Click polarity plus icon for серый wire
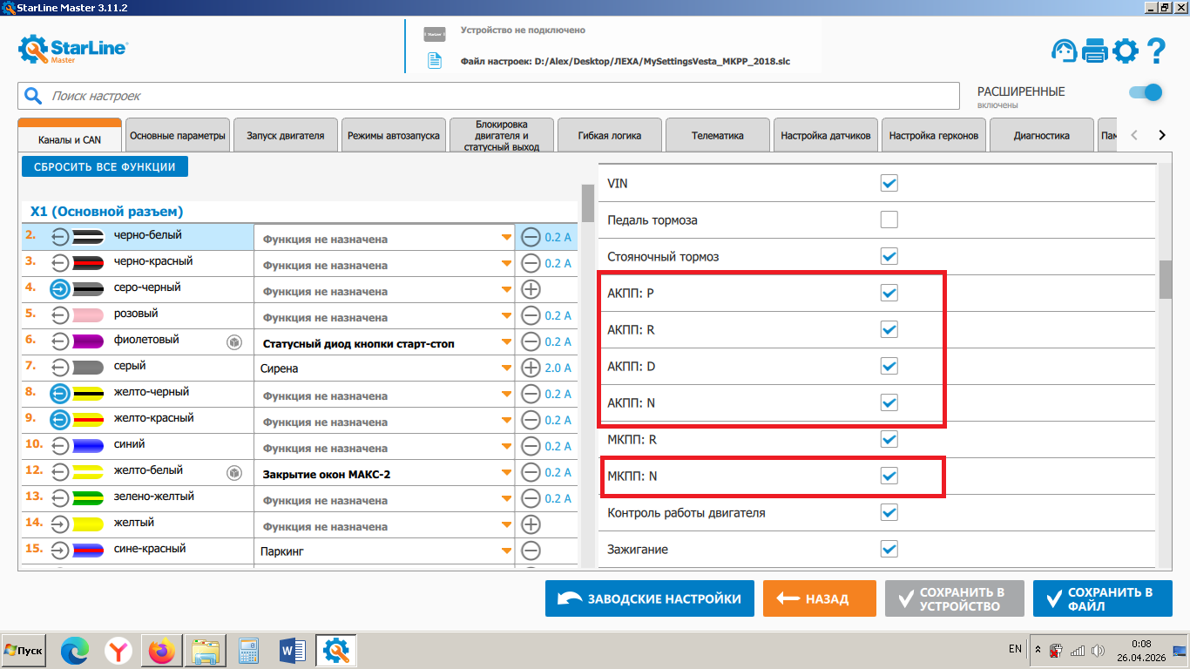The height and width of the screenshot is (669, 1190). 531,368
